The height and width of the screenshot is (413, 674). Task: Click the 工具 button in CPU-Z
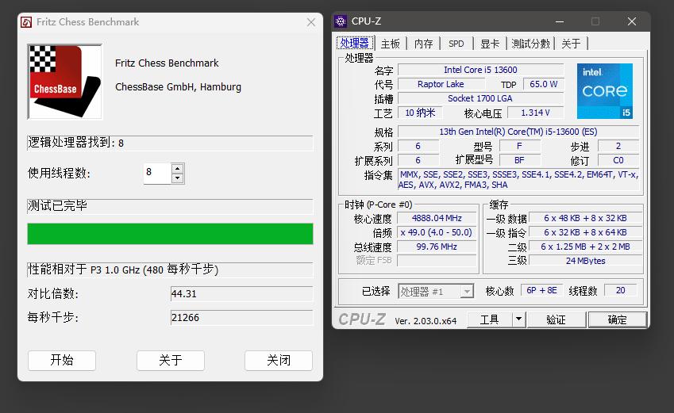(x=490, y=319)
